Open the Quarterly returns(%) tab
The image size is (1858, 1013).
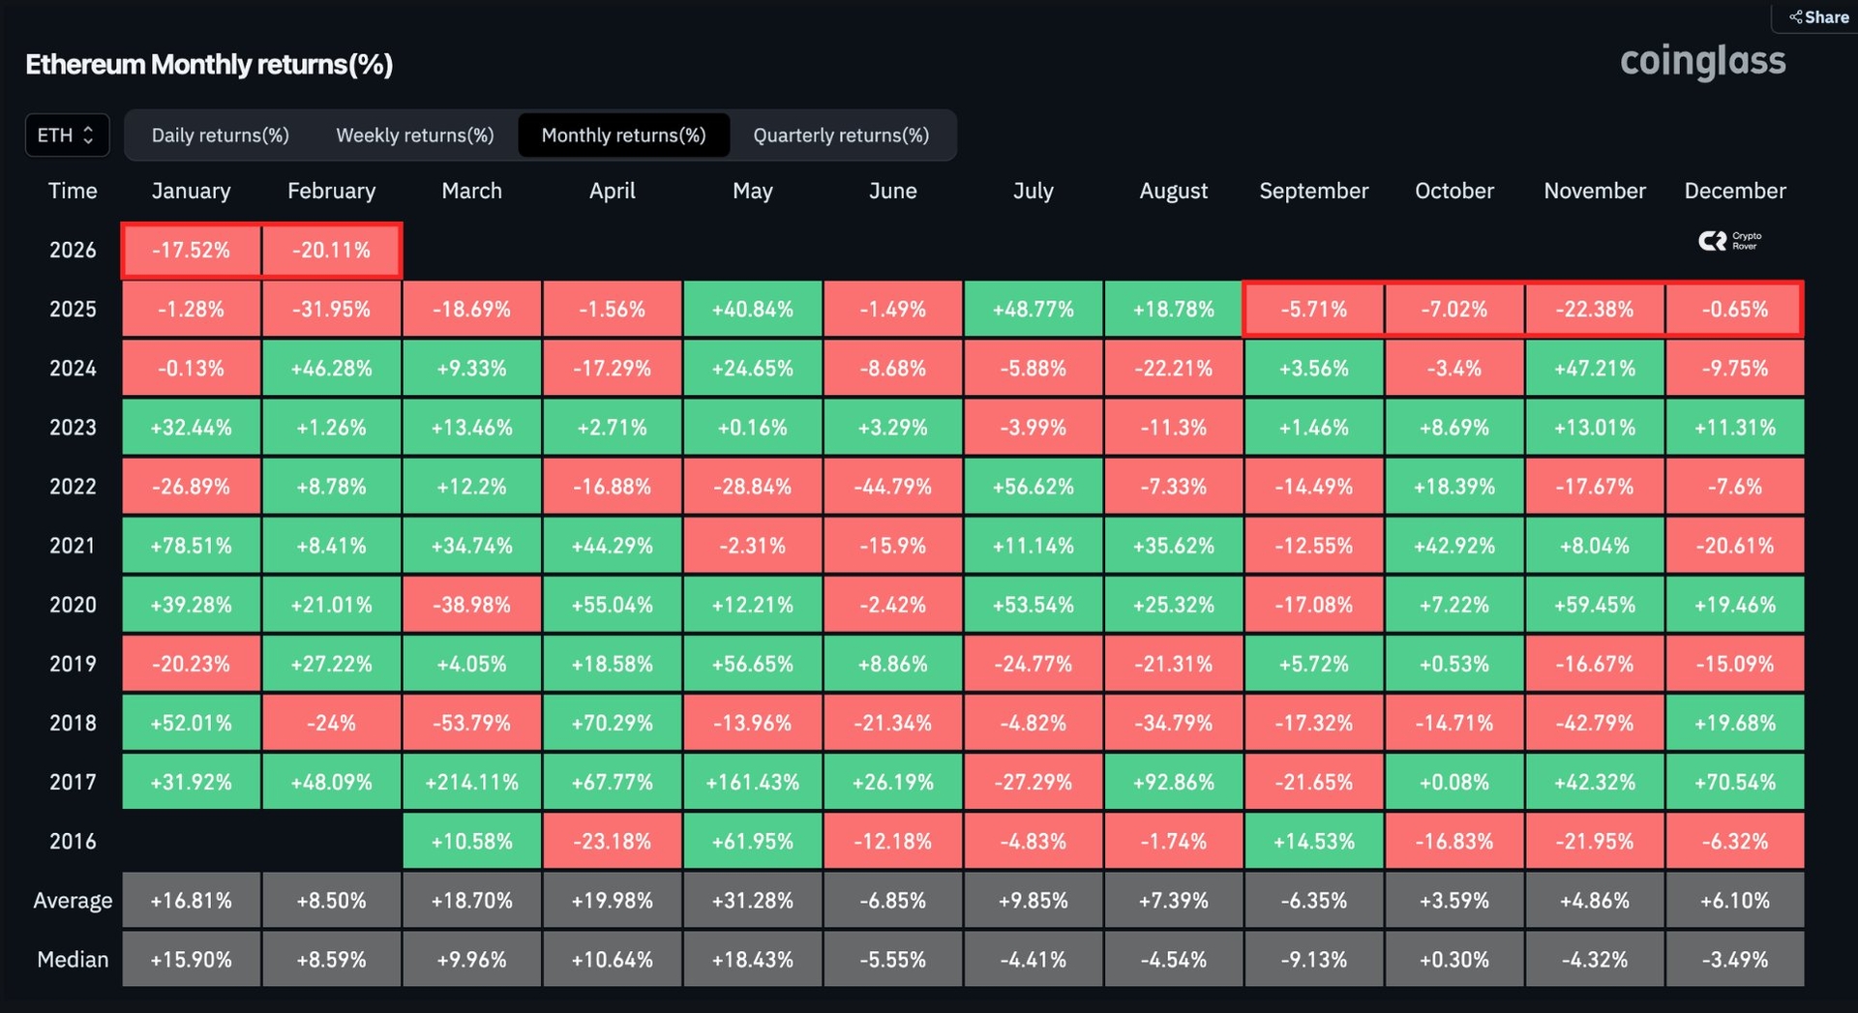point(840,135)
